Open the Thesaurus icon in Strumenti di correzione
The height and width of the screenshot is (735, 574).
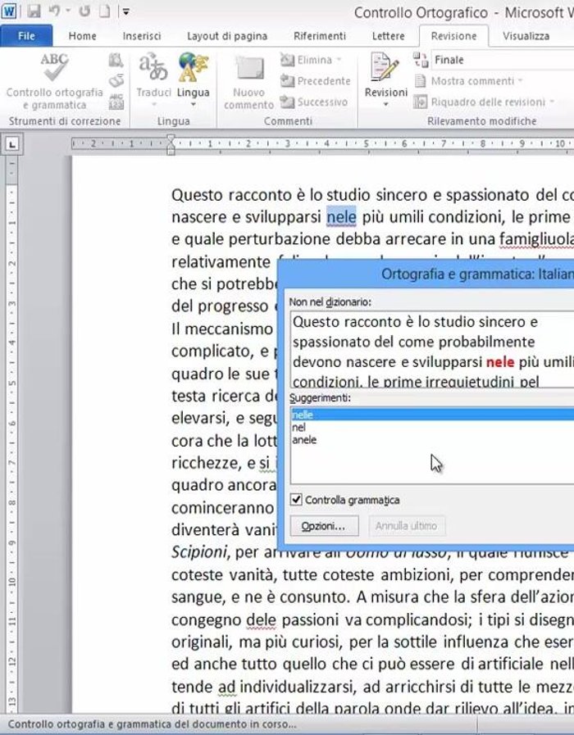point(116,81)
